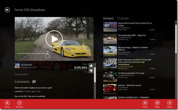Open Fiat 500 Lamborghini V12 Sound thumbnail
Screen dimensions: 178x110
click(110, 76)
